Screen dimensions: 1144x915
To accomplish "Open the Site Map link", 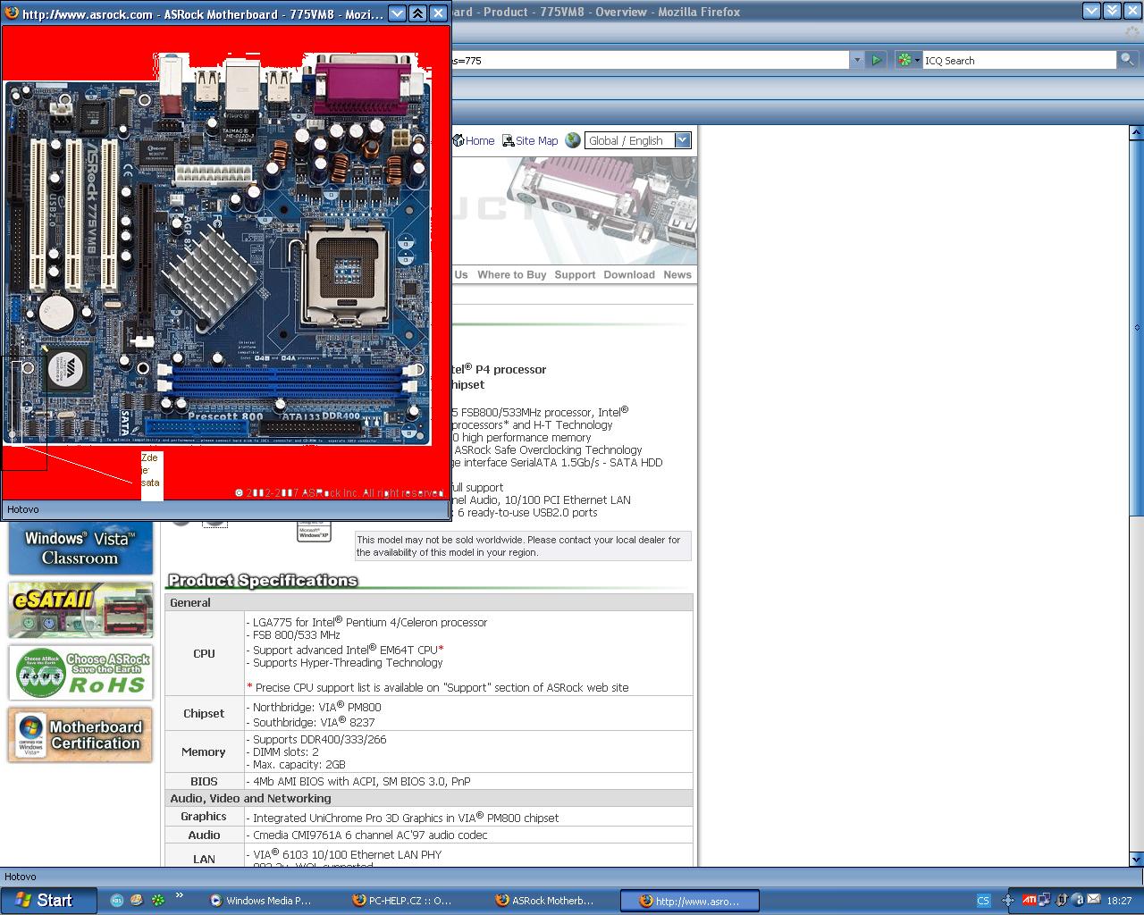I will pyautogui.click(x=530, y=140).
